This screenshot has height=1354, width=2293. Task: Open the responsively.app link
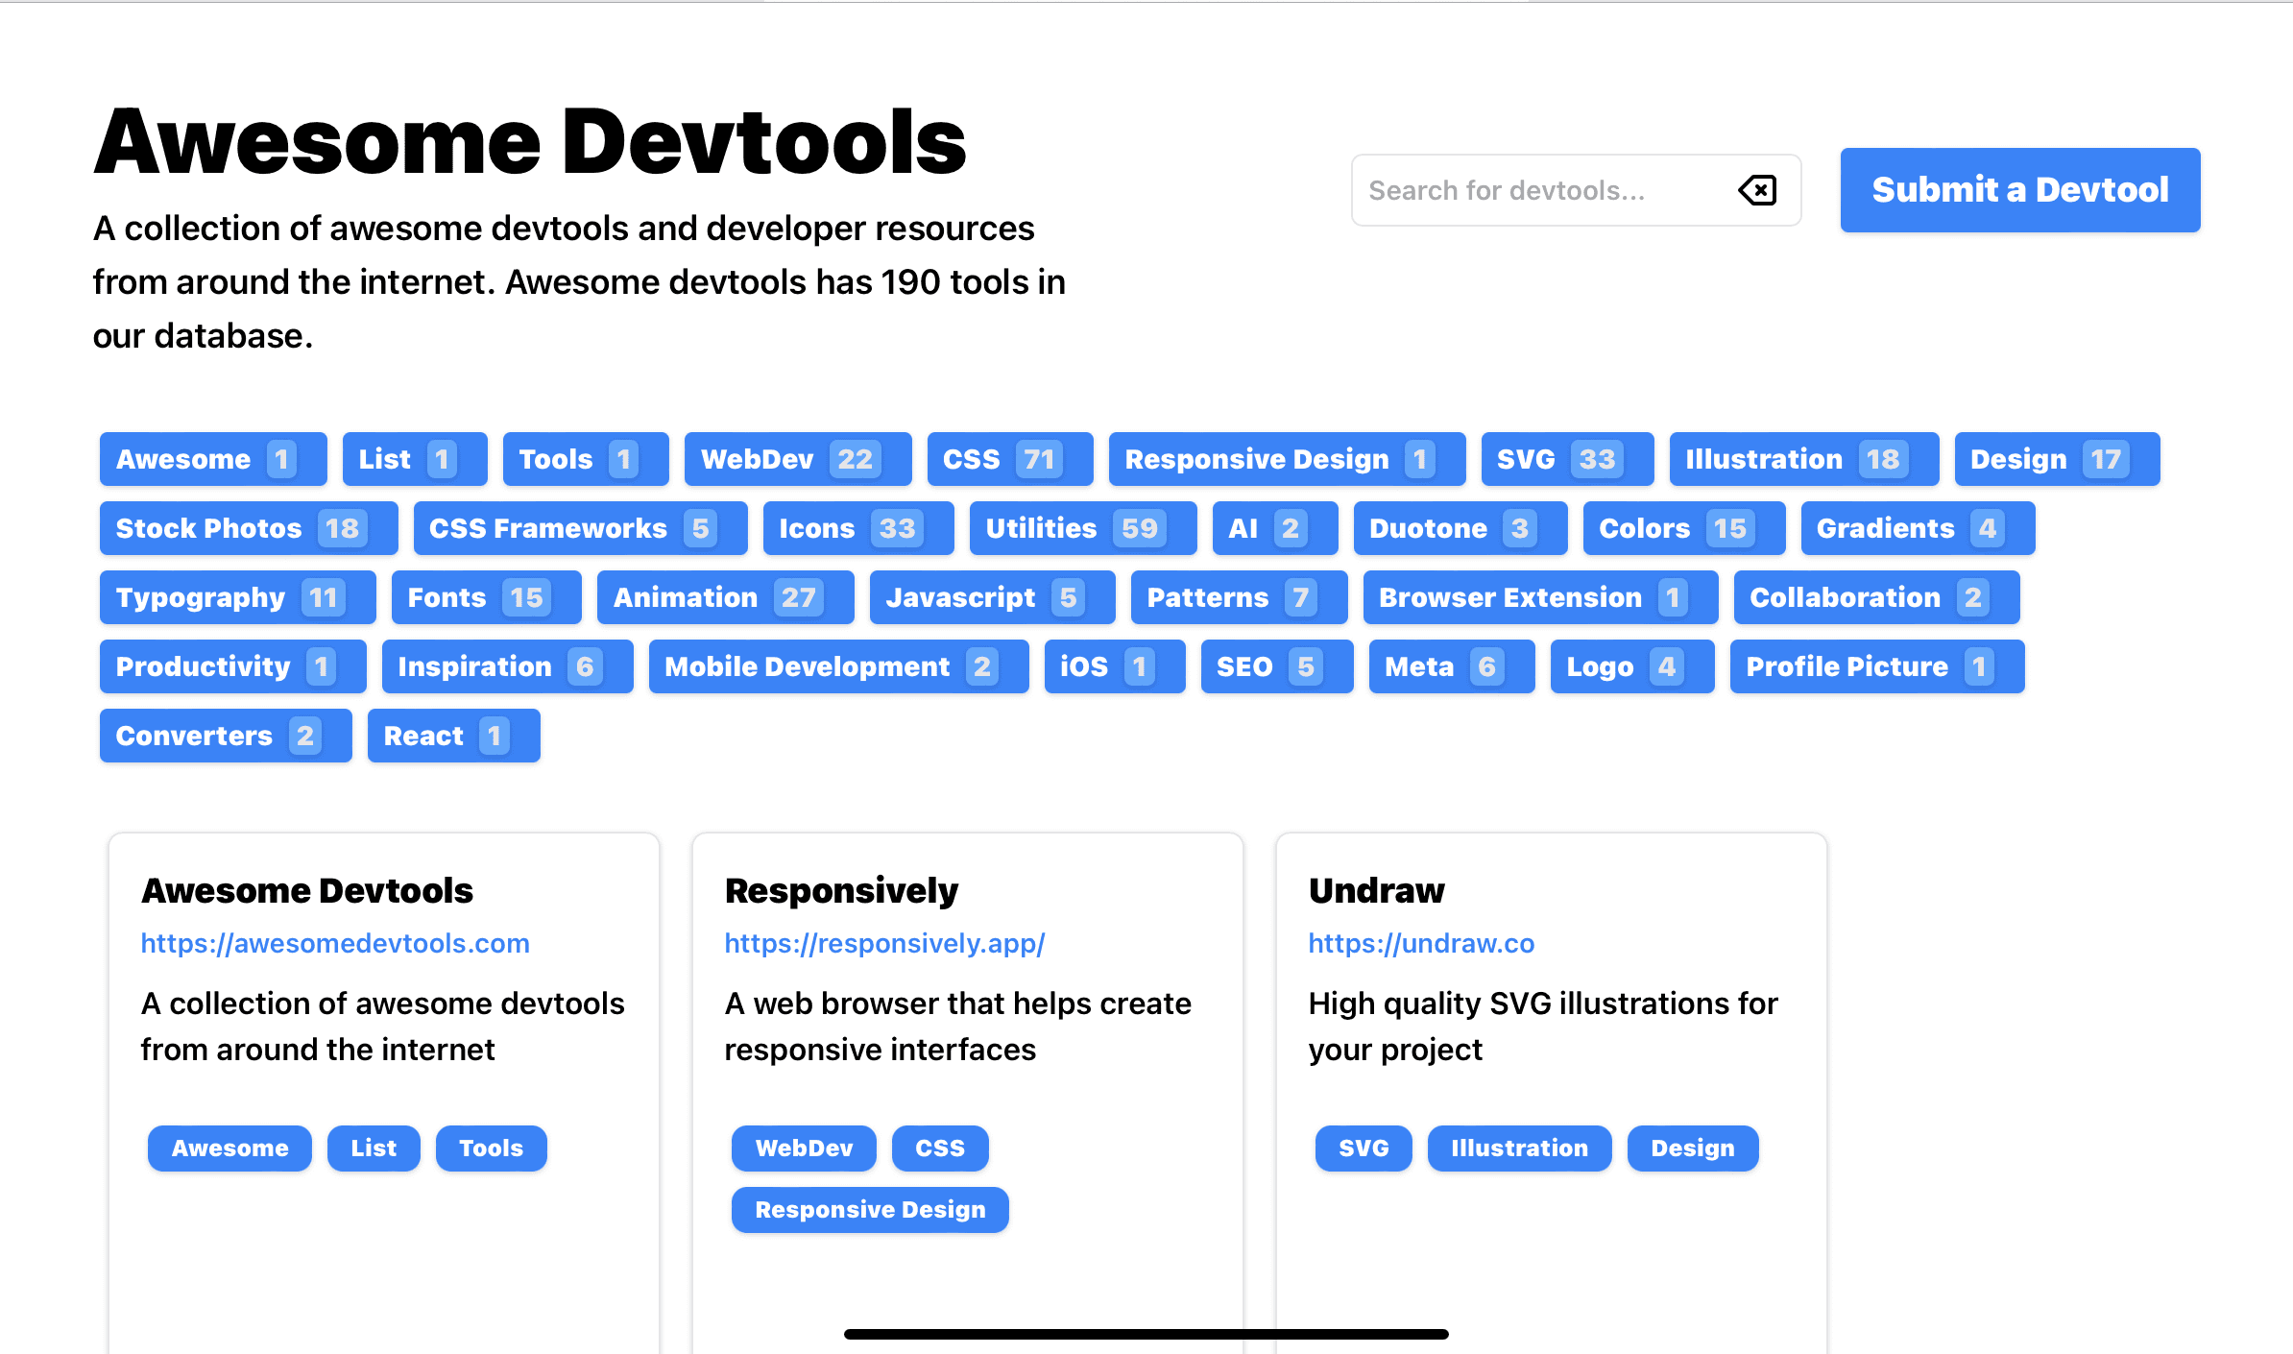[x=884, y=943]
